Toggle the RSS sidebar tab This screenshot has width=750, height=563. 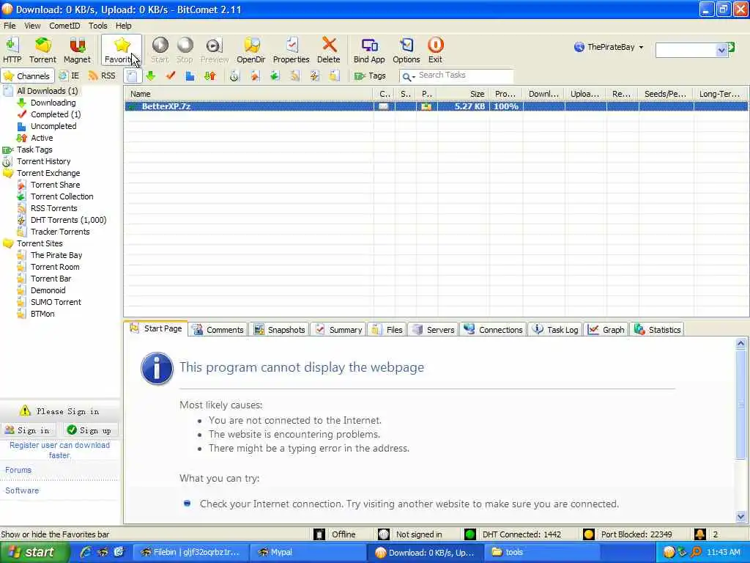coord(102,76)
